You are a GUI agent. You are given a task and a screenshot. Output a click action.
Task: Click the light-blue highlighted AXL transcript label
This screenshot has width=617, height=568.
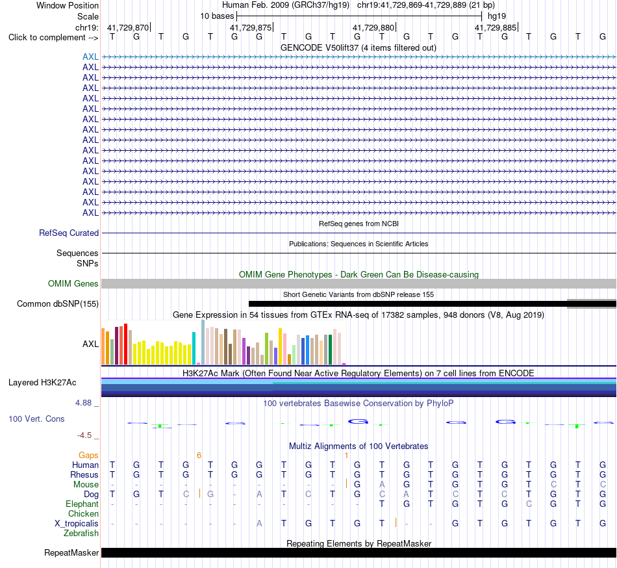coord(90,57)
